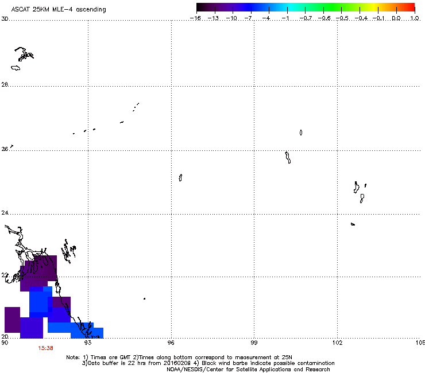Screen dimensions: 425x373
Task: Select the '-0.5' color scale label
Action: [342, 18]
